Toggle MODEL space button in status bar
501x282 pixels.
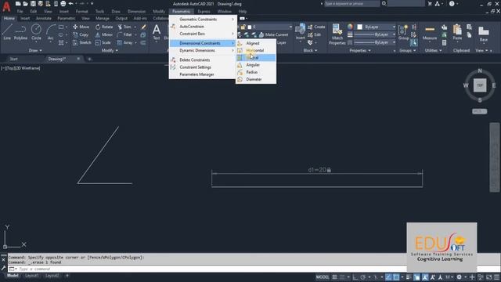[323, 277]
